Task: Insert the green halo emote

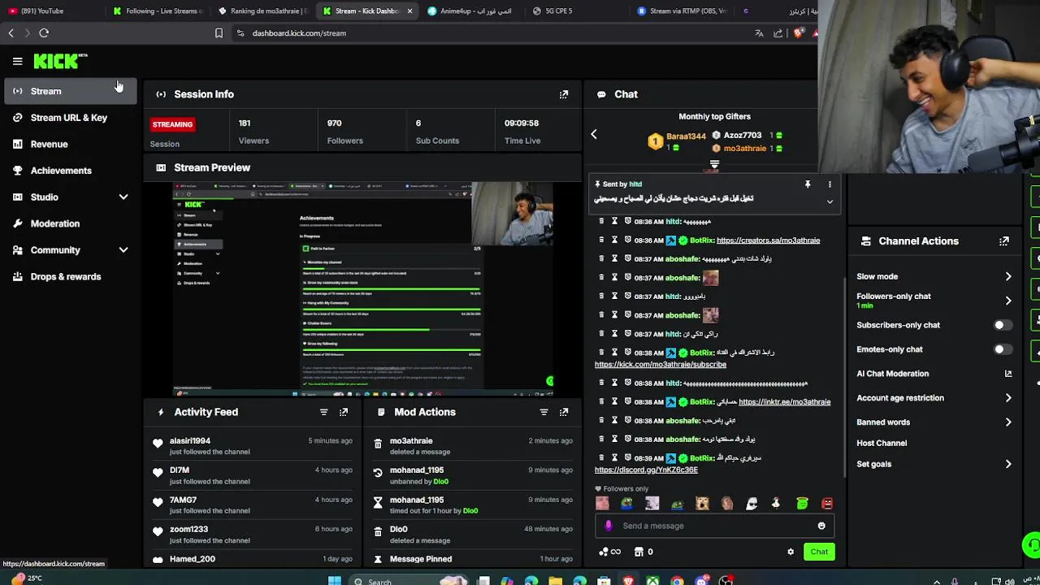Action: 802,504
